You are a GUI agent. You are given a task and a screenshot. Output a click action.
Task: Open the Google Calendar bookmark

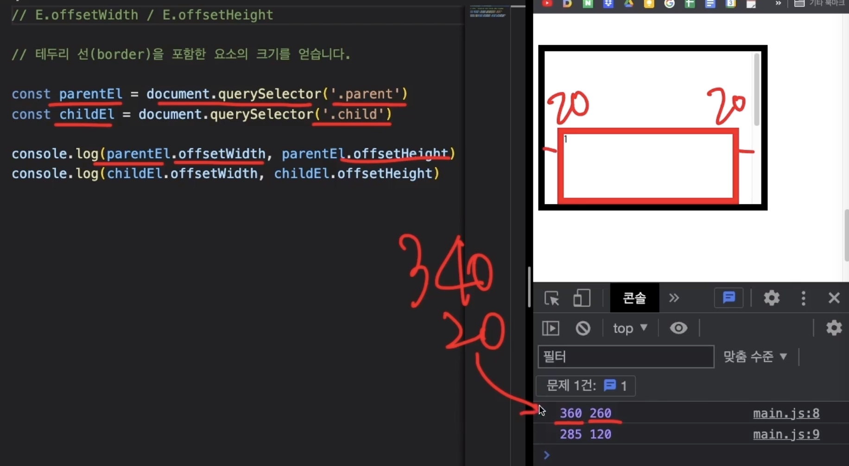pyautogui.click(x=731, y=4)
